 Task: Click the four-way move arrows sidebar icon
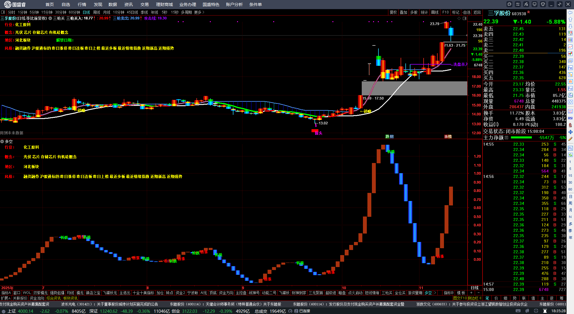coord(570,132)
